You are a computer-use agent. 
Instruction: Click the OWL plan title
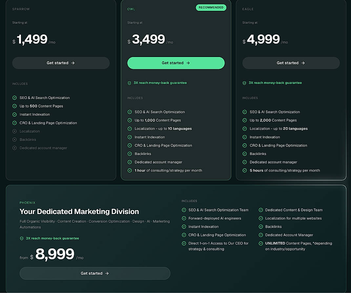coord(131,9)
